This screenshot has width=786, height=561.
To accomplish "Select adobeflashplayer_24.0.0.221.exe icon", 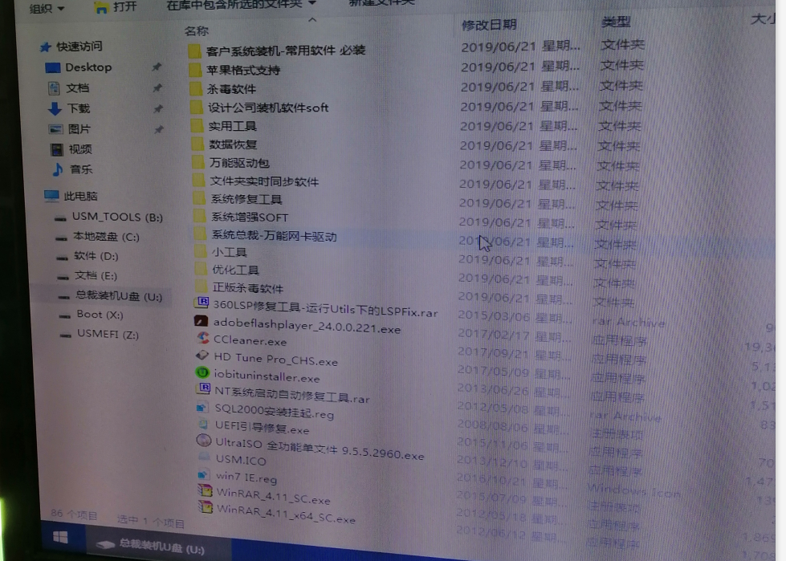I will tap(201, 320).
